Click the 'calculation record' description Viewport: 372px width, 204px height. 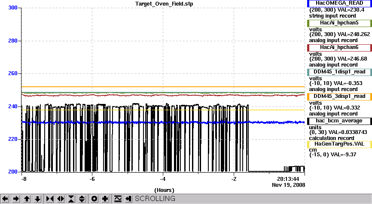coord(332,138)
